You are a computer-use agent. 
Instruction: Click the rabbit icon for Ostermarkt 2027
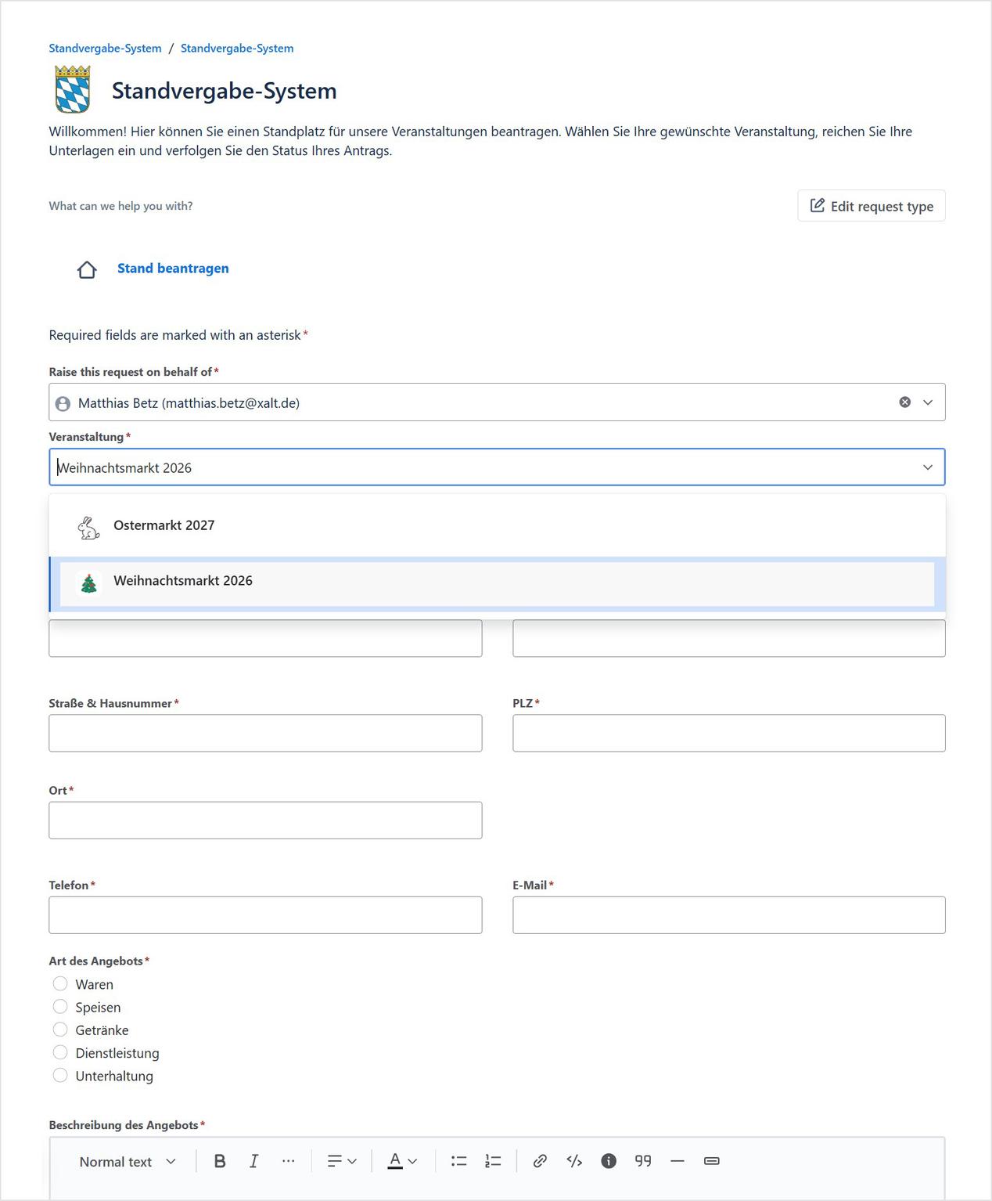tap(88, 528)
